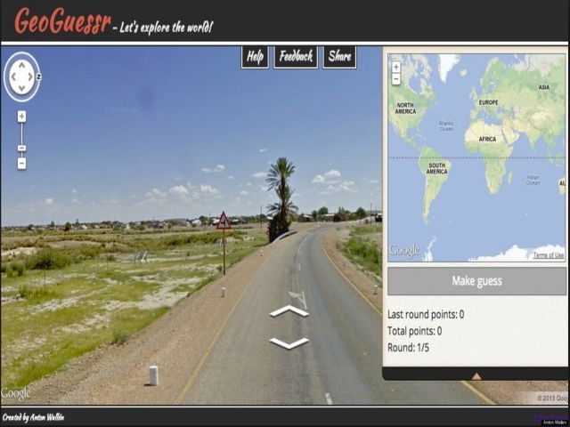Zoom in on the world map

(x=396, y=68)
